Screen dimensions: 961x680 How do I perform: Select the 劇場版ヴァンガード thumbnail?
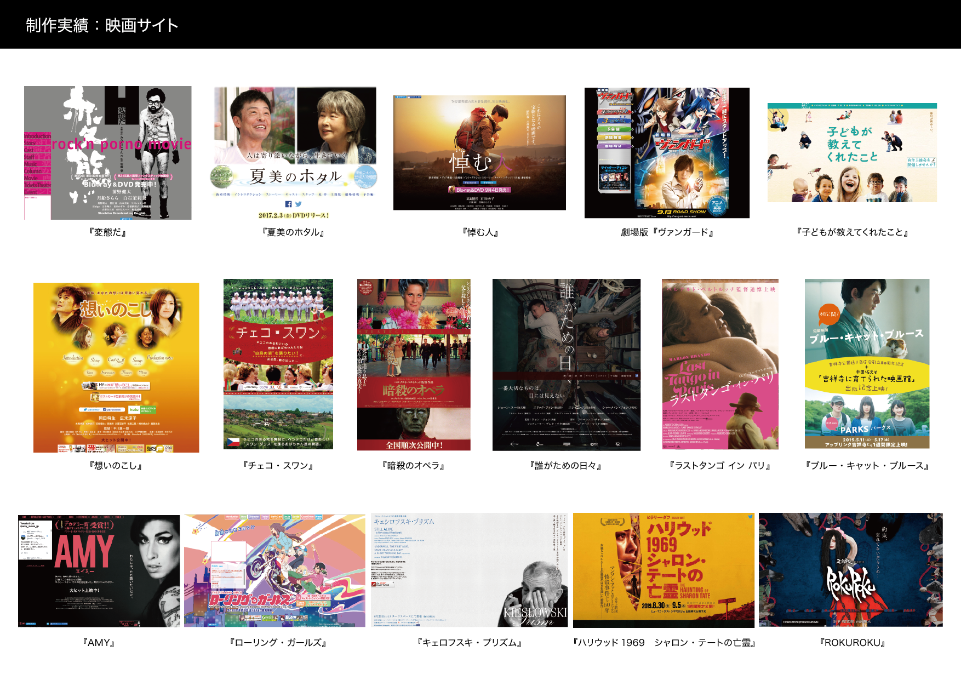(667, 153)
